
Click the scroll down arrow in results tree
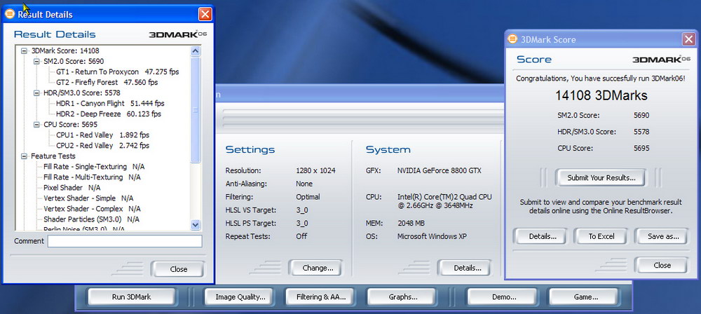click(x=196, y=224)
